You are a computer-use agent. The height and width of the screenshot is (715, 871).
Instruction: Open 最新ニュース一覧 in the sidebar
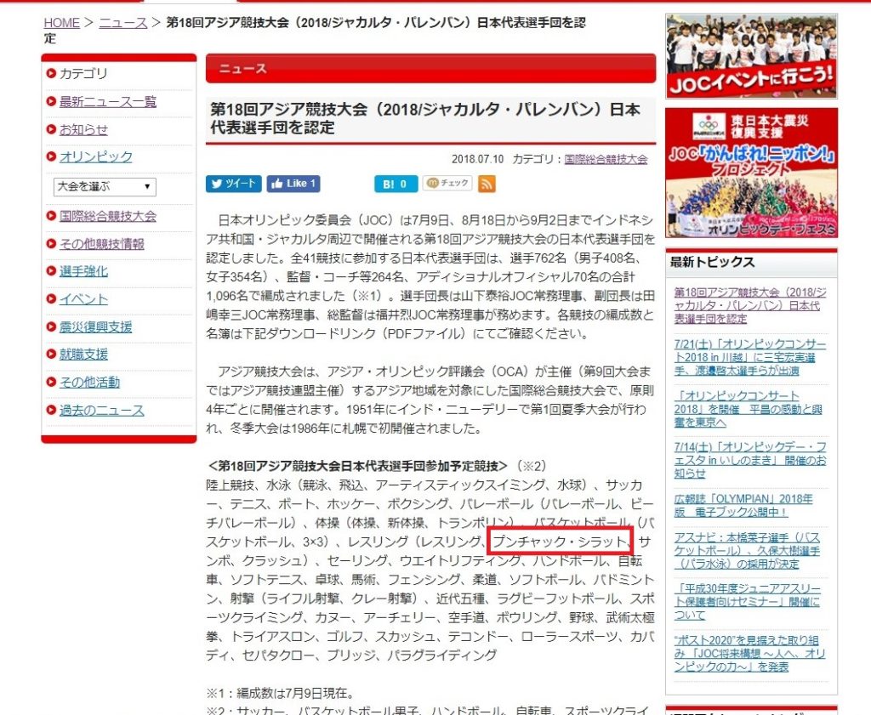108,102
